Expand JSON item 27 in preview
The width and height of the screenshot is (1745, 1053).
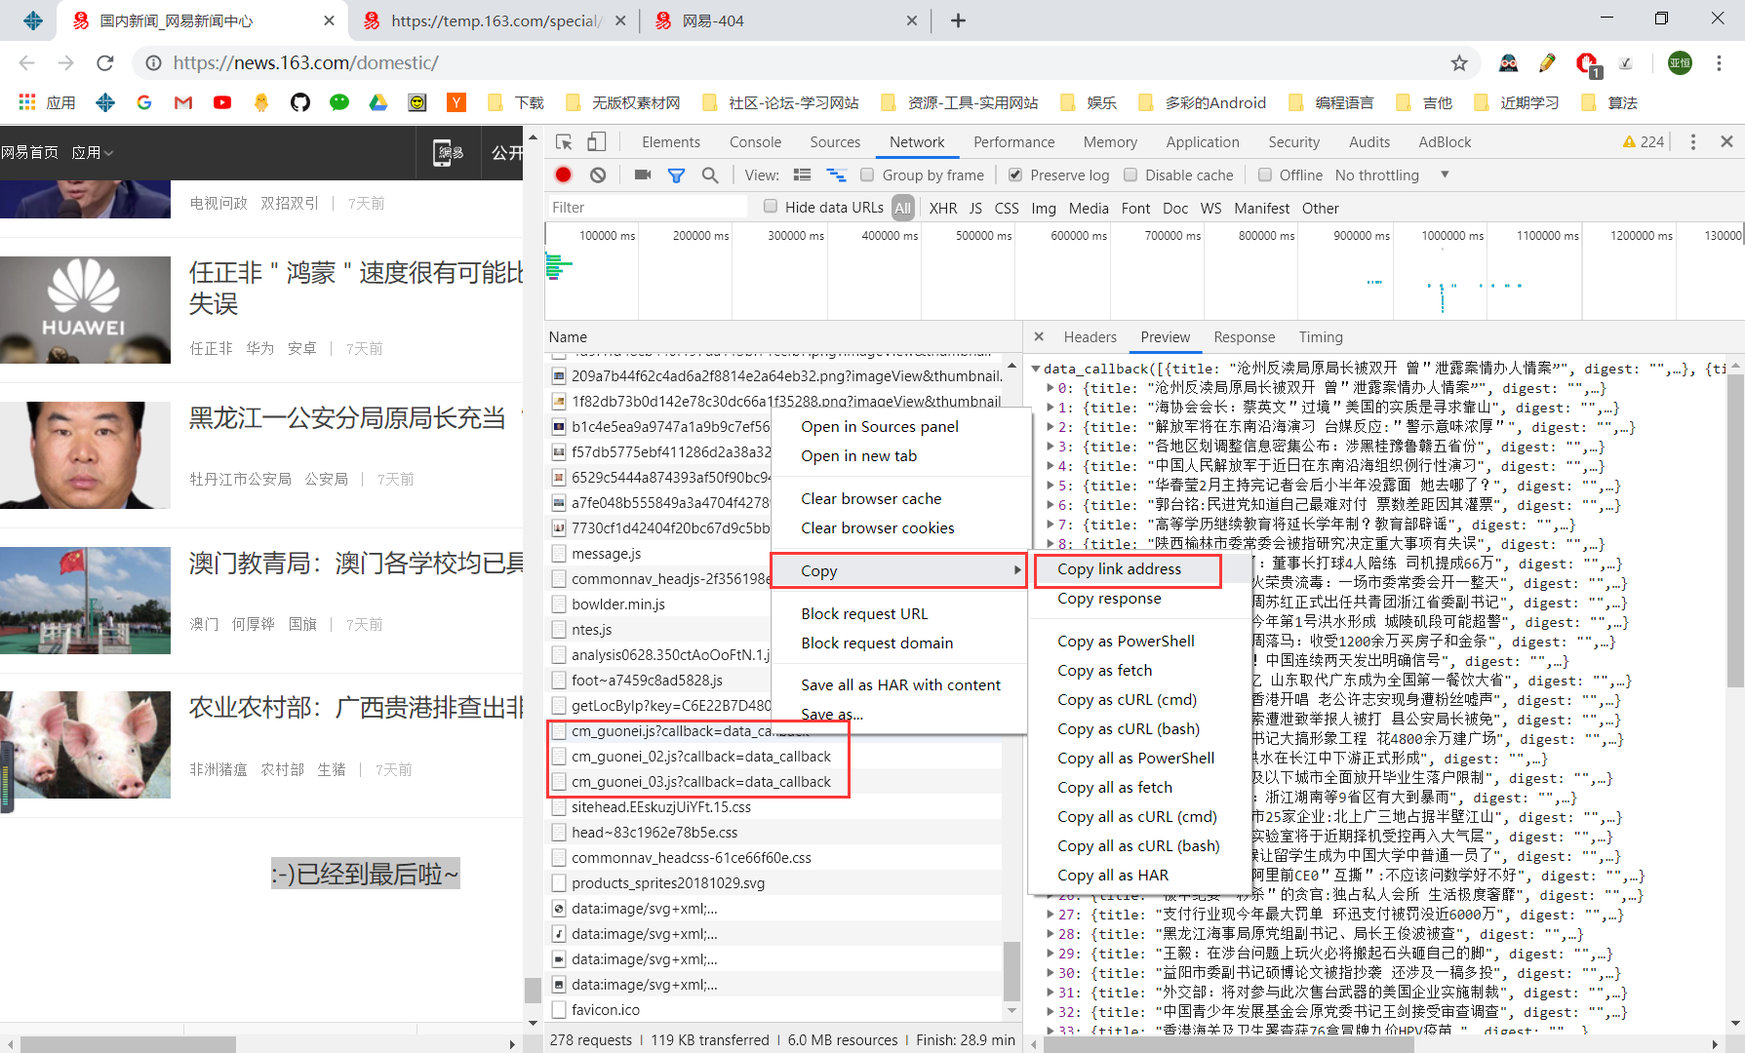[1051, 915]
